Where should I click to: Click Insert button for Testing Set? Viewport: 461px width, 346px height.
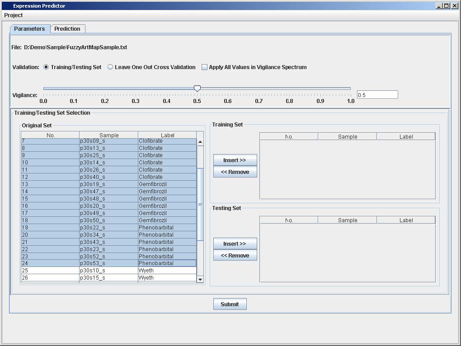tap(235, 244)
